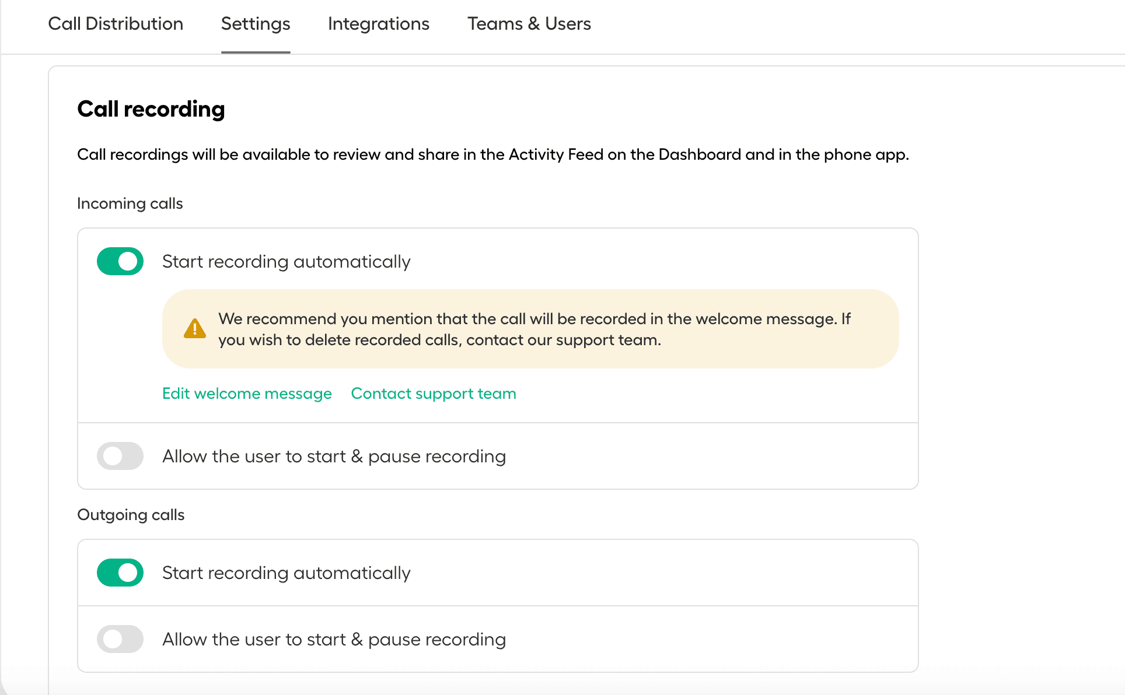Open the Call Distribution tab
The image size is (1125, 695).
point(116,24)
